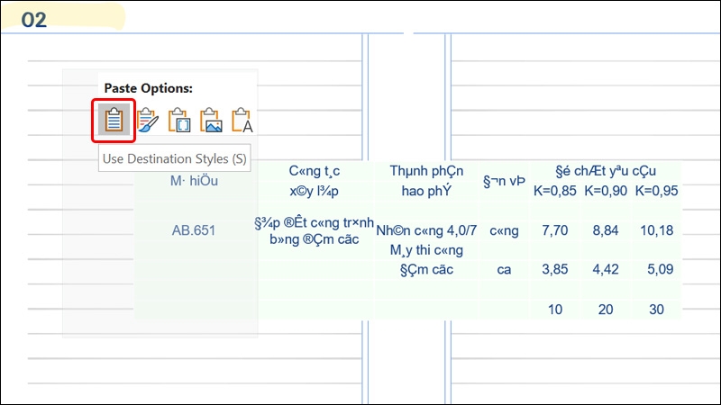This screenshot has height=405, width=721.
Task: Click the value 7,70 cell
Action: click(555, 230)
